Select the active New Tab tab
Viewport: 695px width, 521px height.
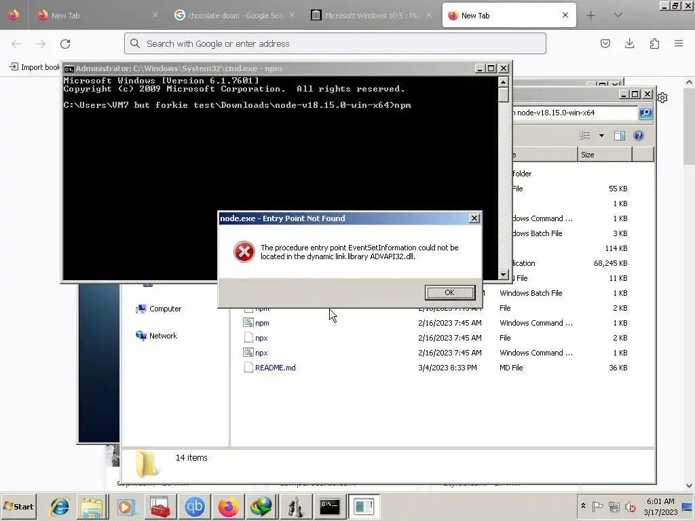click(509, 16)
